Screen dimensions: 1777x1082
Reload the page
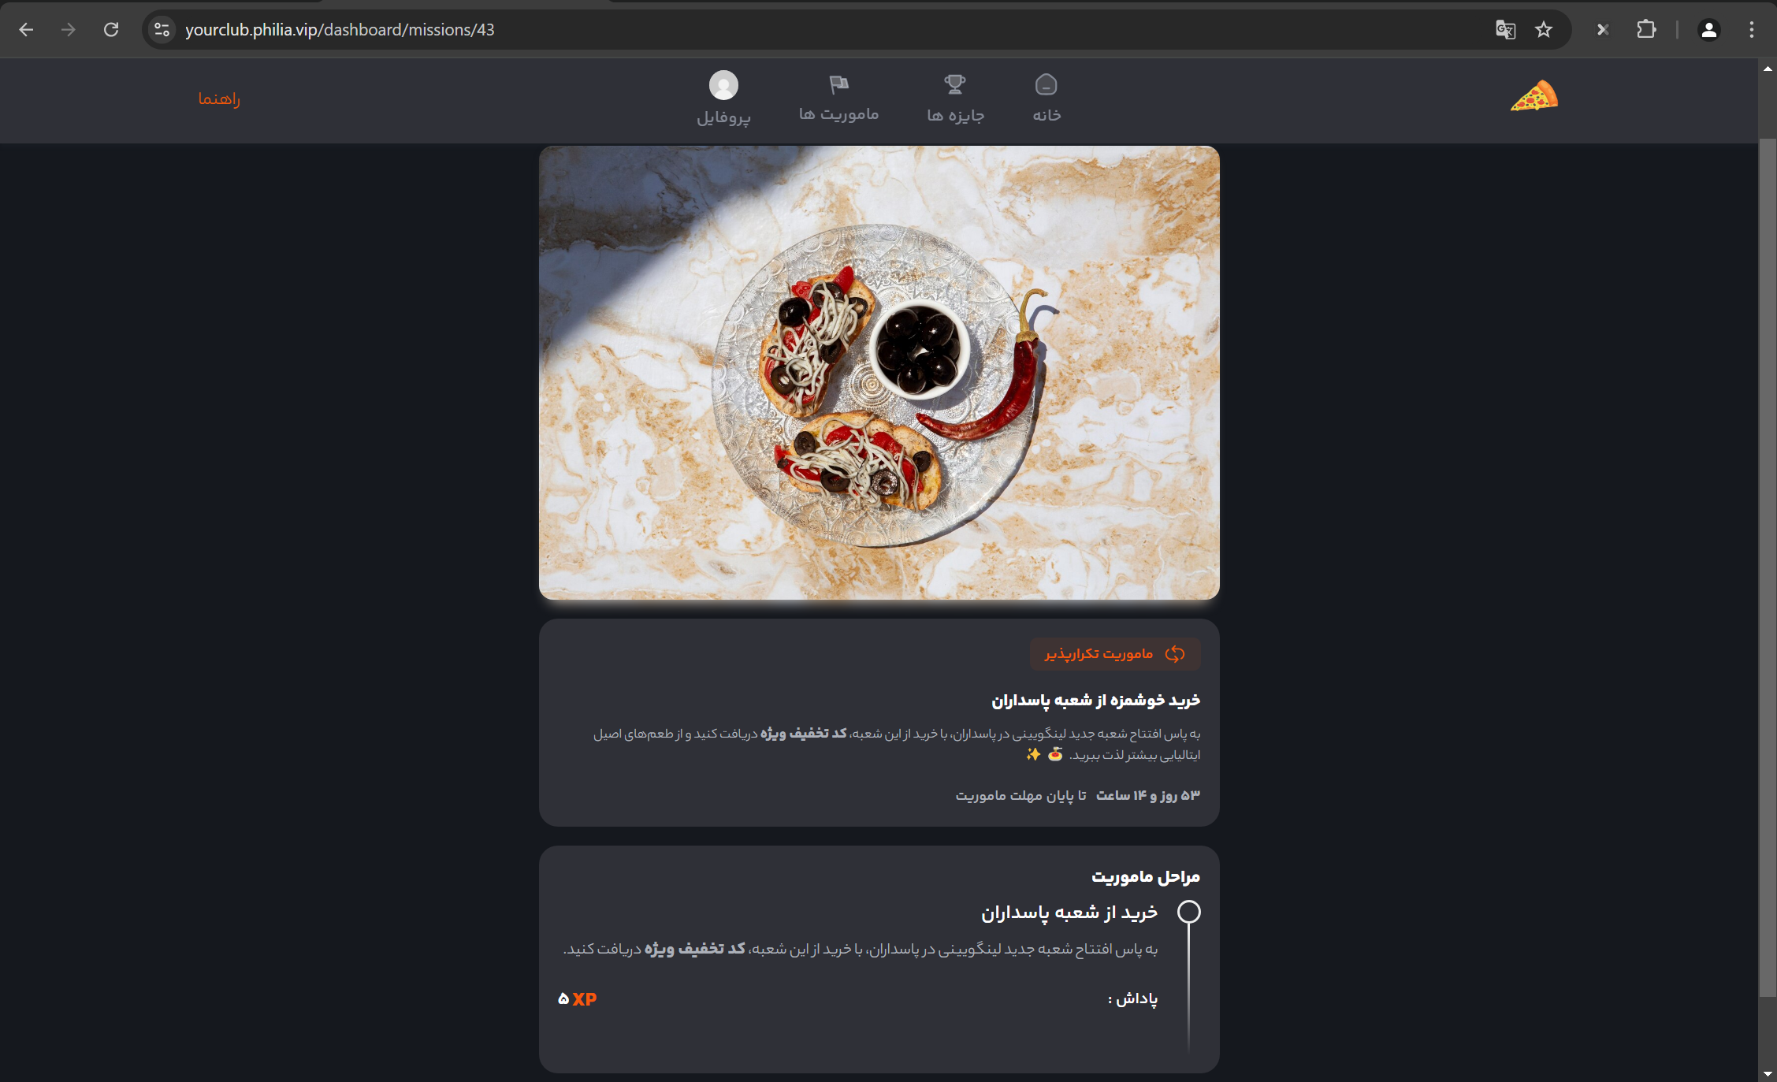click(111, 30)
